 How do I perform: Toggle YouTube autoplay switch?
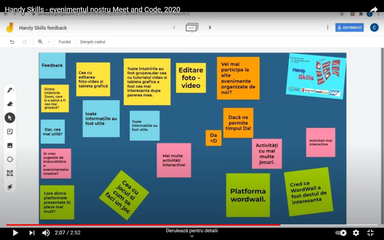341,233
